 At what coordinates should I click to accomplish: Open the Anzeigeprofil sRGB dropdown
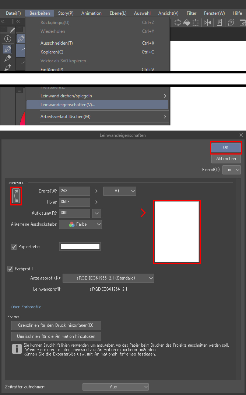[x=108, y=278]
